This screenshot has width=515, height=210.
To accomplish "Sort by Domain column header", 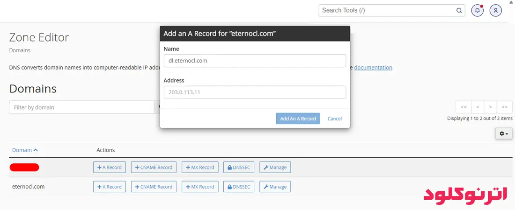I will pyautogui.click(x=25, y=150).
